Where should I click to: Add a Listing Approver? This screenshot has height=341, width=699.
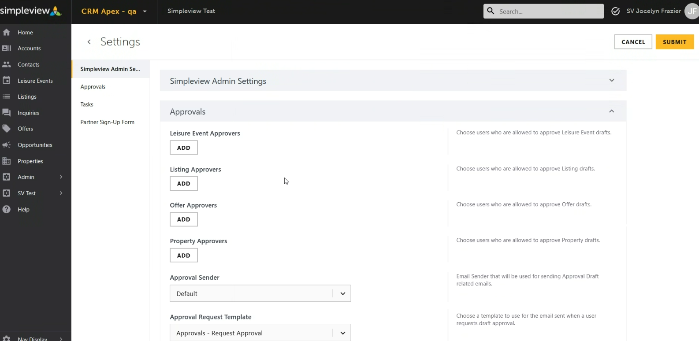coord(184,183)
